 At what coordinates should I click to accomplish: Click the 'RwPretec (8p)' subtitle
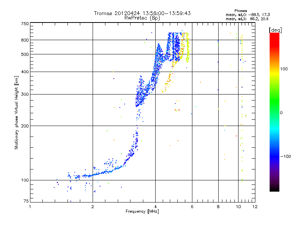[142, 18]
